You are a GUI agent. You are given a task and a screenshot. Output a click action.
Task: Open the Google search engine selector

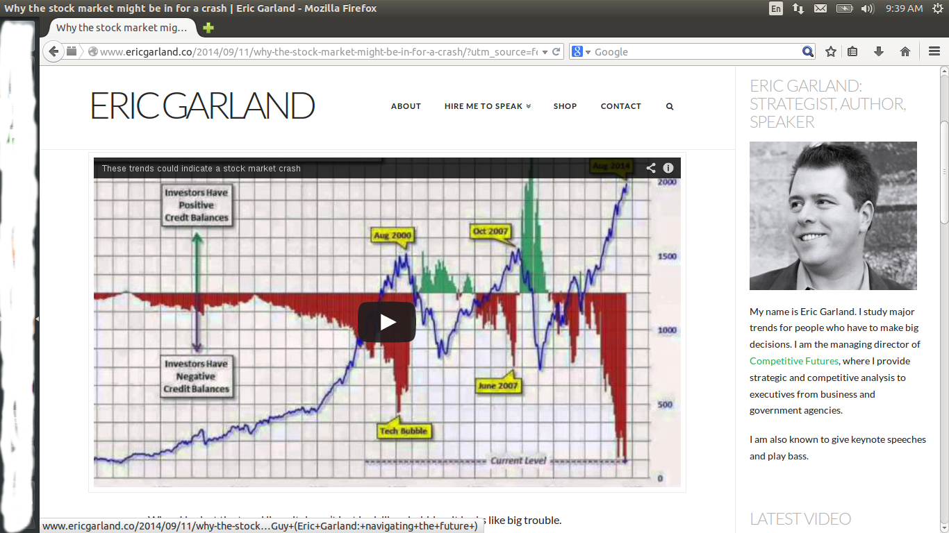point(581,52)
